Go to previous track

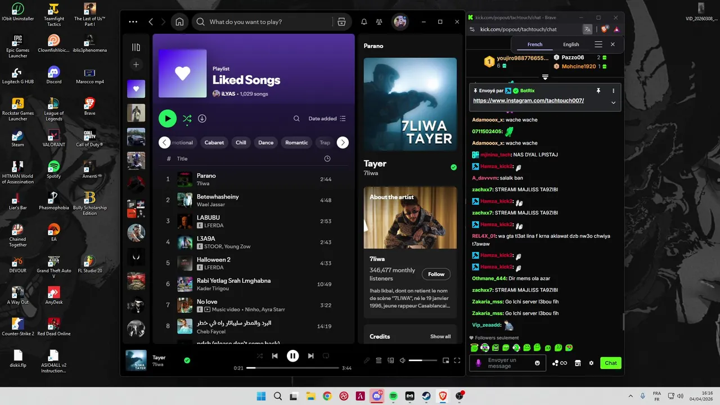pos(274,356)
